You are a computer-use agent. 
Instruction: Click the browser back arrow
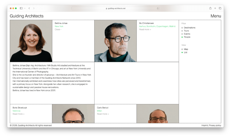click(29, 8)
